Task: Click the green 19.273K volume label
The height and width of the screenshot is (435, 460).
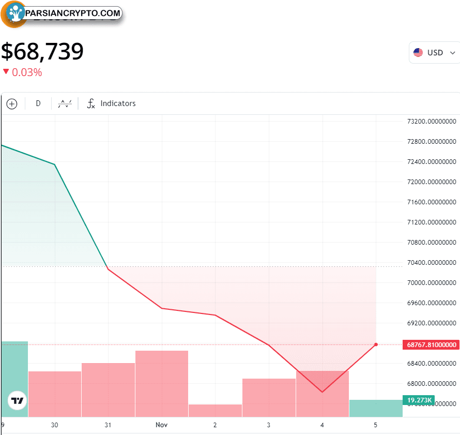Action: tap(419, 400)
